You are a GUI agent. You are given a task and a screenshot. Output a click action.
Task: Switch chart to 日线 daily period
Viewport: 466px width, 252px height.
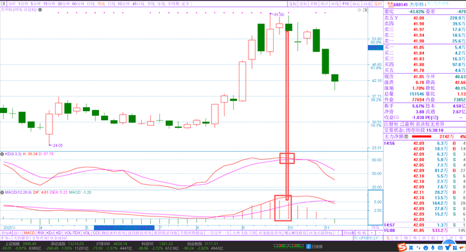click(x=91, y=4)
